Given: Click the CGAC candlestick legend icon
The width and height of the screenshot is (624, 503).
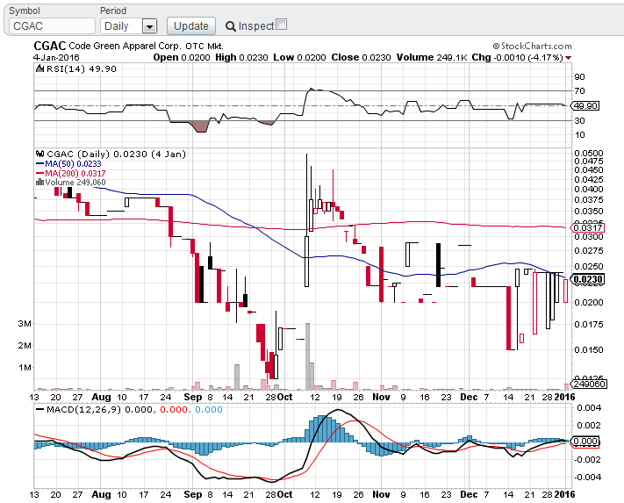Looking at the screenshot, I should click(x=39, y=154).
